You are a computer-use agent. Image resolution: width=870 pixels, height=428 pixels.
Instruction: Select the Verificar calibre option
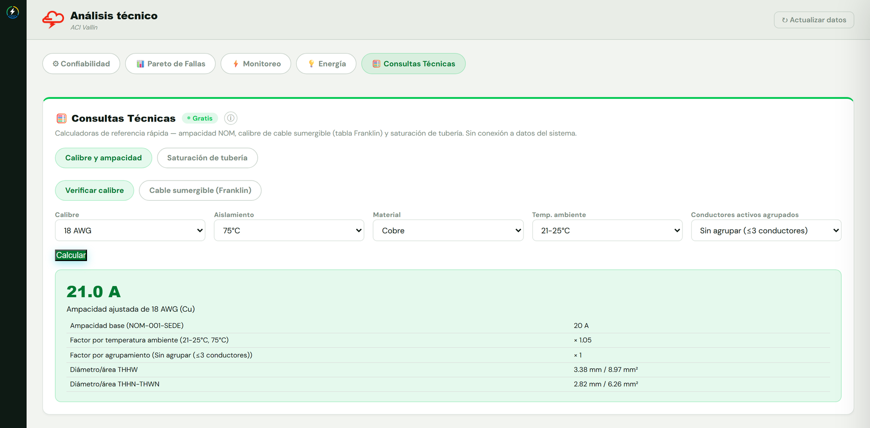click(94, 191)
